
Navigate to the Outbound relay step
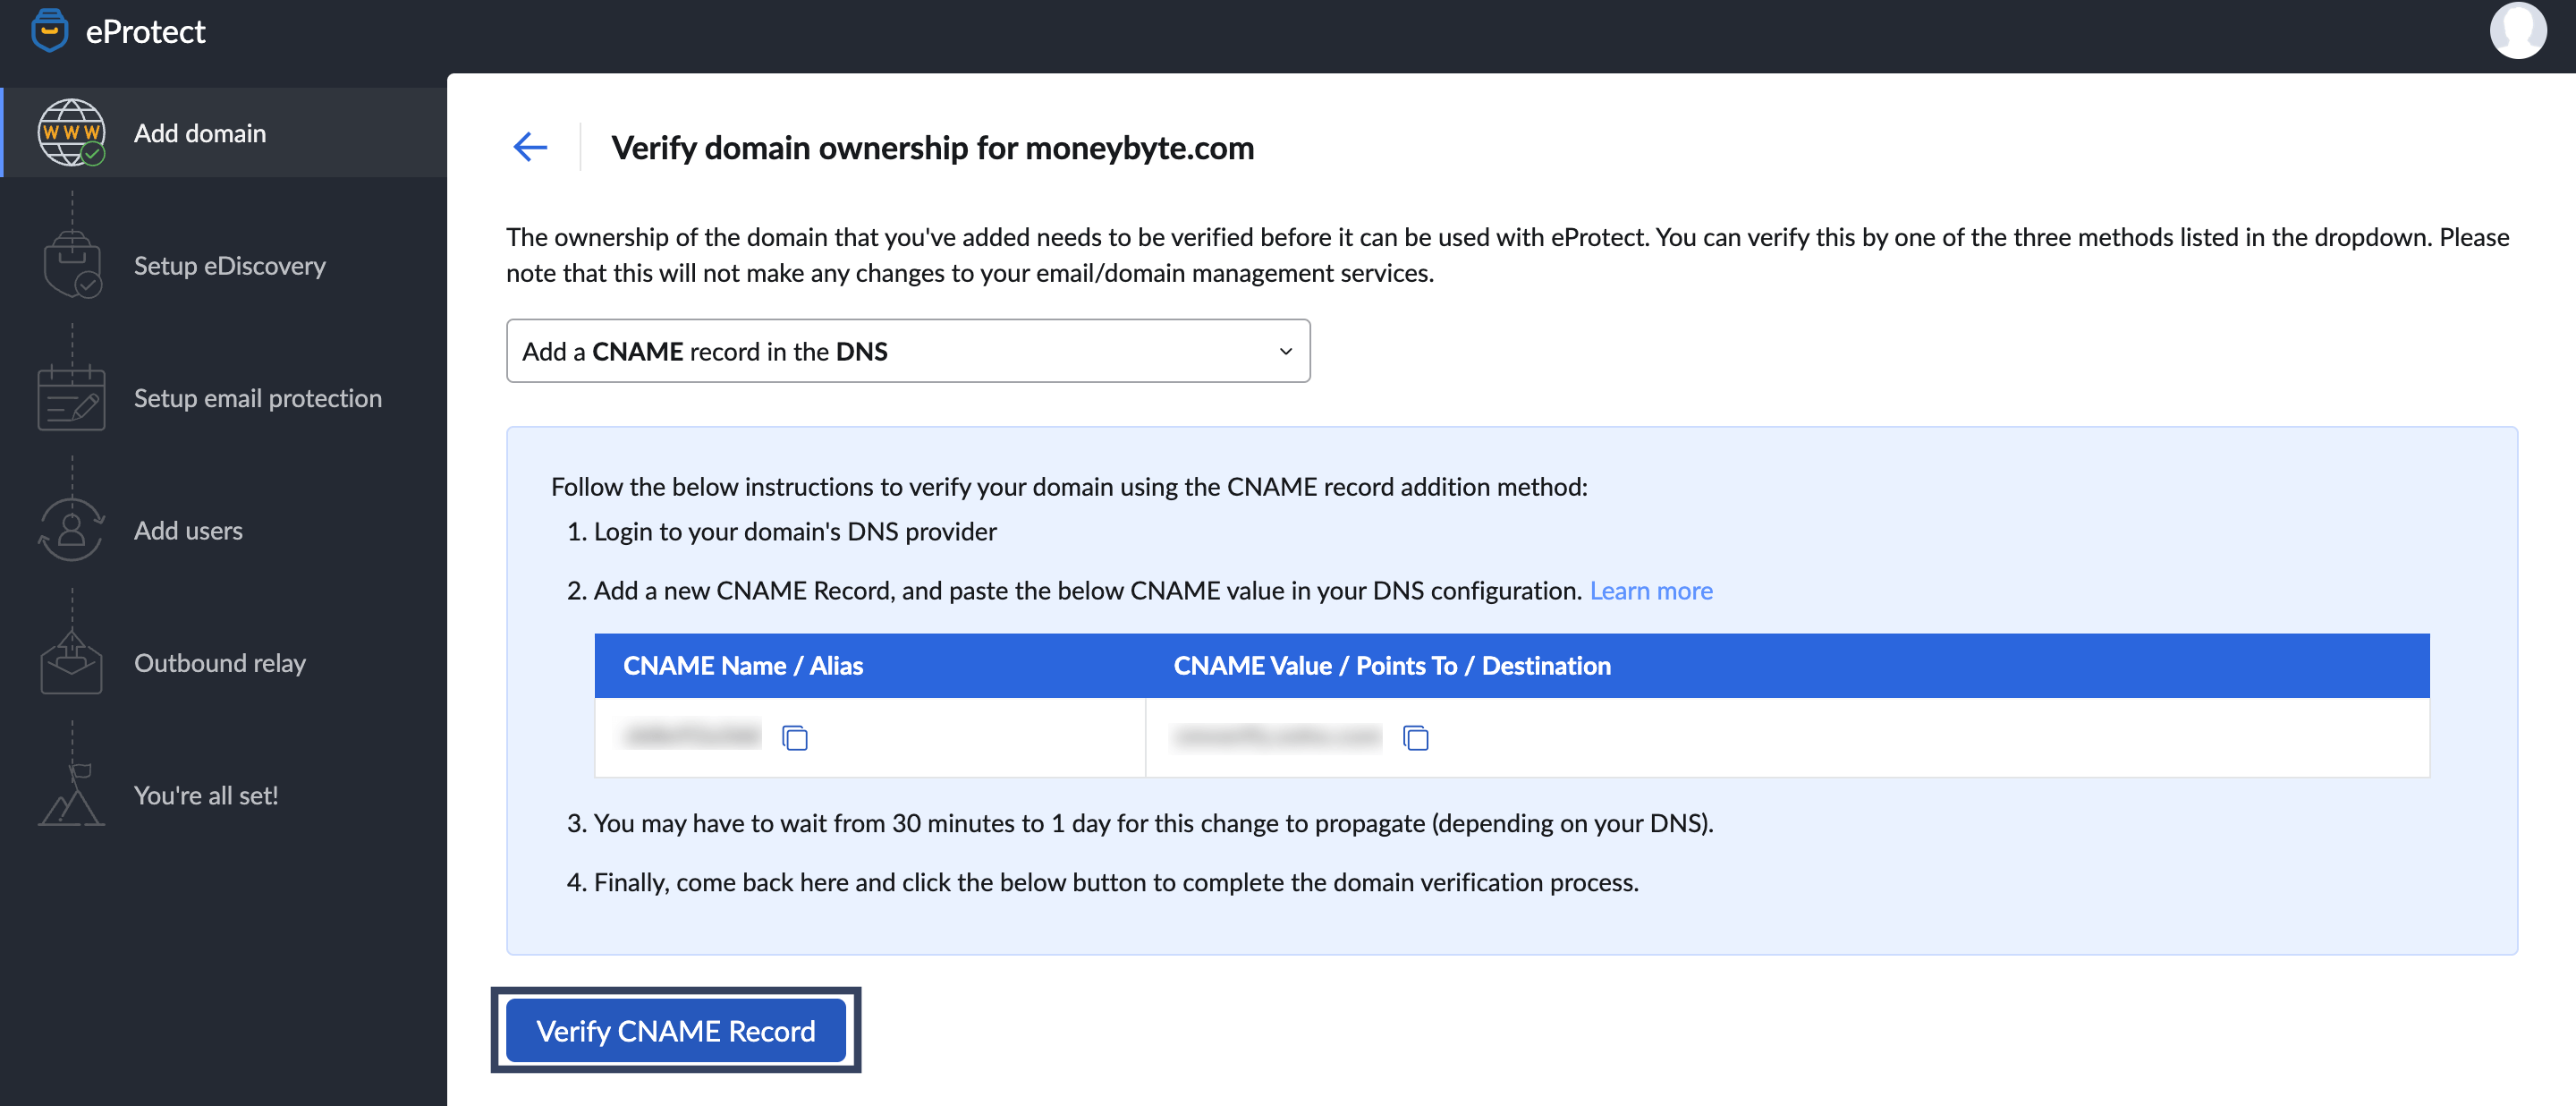click(x=220, y=662)
